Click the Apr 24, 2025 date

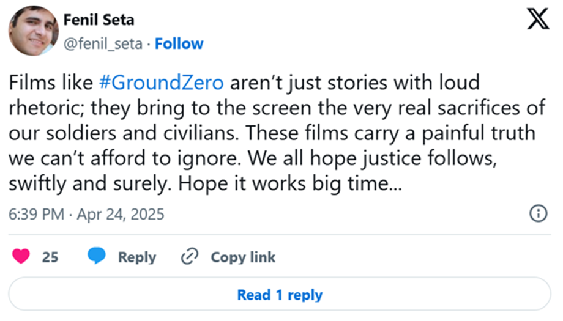click(121, 215)
